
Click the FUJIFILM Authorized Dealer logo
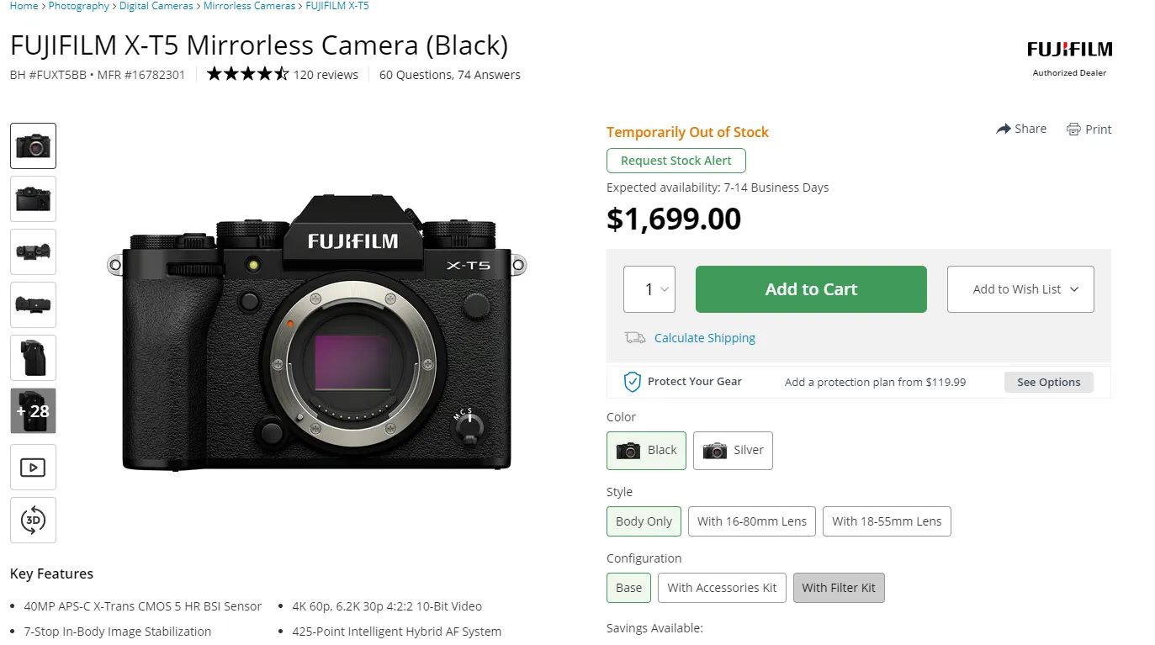(x=1069, y=57)
